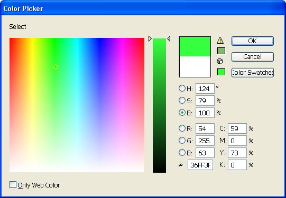Select the S saturation radio button
This screenshot has height=198, width=286.
pos(182,100)
